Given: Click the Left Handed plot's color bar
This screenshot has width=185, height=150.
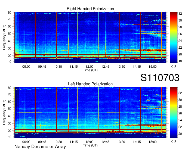Looking at the screenshot, I should [x=174, y=112].
